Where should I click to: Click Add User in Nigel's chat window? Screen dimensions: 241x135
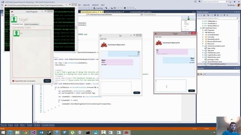[x=158, y=37]
